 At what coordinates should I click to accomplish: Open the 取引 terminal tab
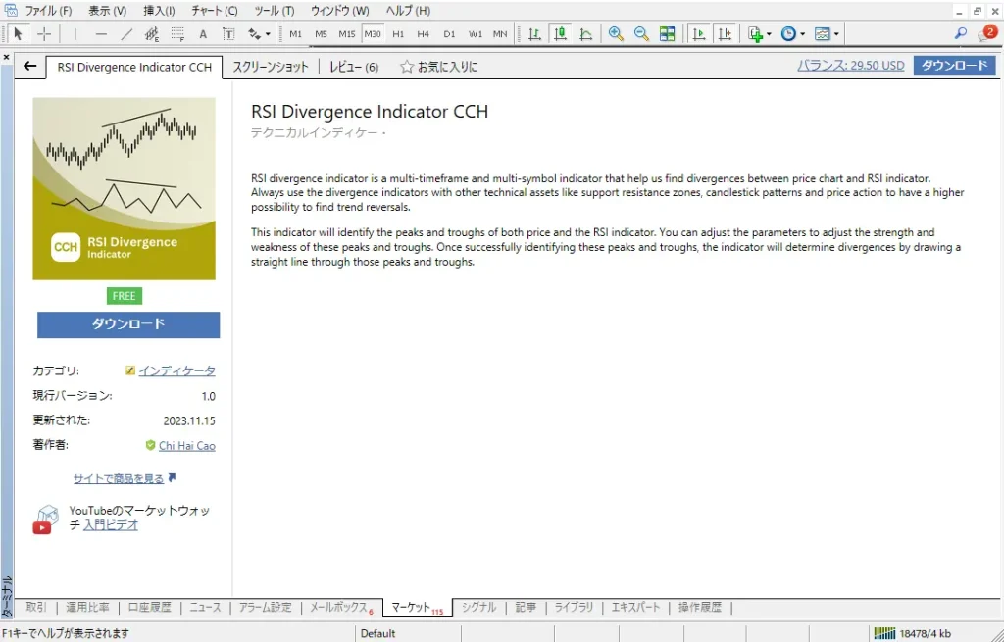(36, 607)
